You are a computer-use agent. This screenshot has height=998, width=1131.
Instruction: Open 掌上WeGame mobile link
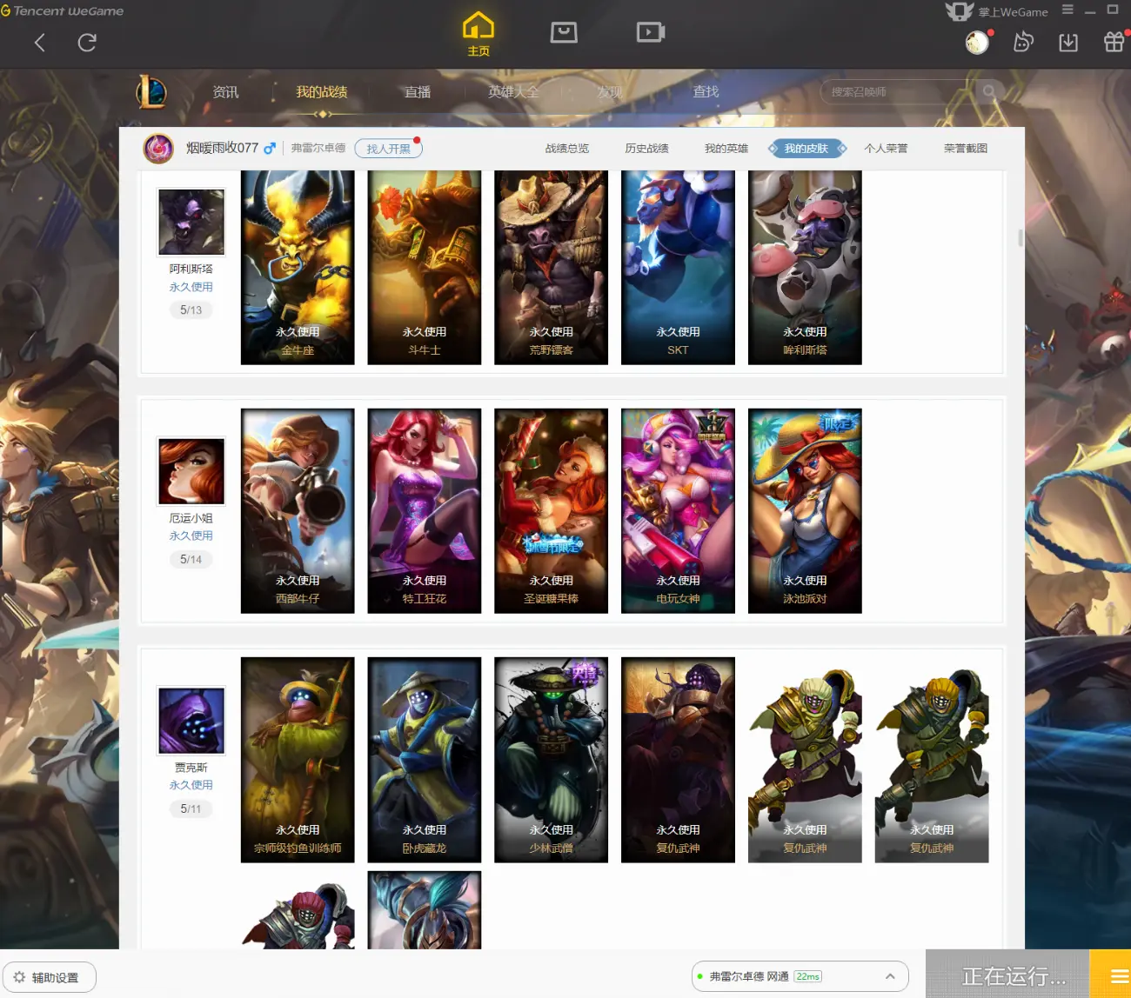[x=997, y=11]
